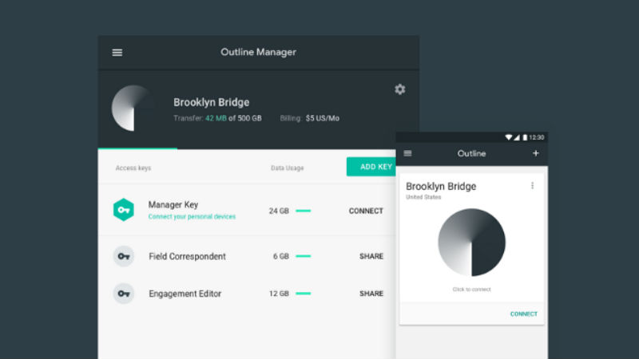Click the '6 GB' usage value

(x=281, y=256)
